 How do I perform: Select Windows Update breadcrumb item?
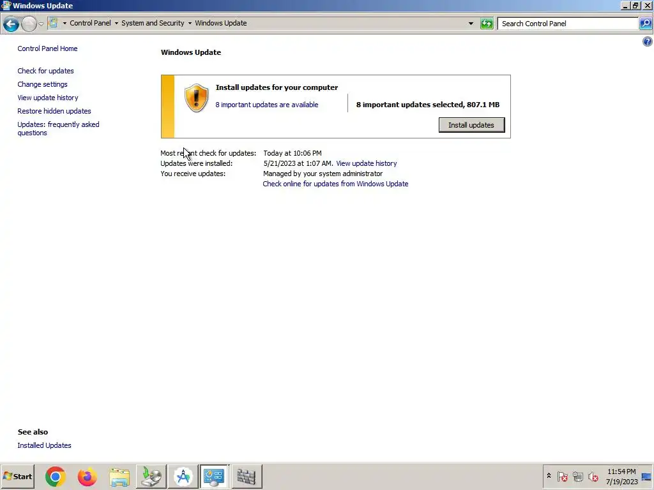point(220,23)
